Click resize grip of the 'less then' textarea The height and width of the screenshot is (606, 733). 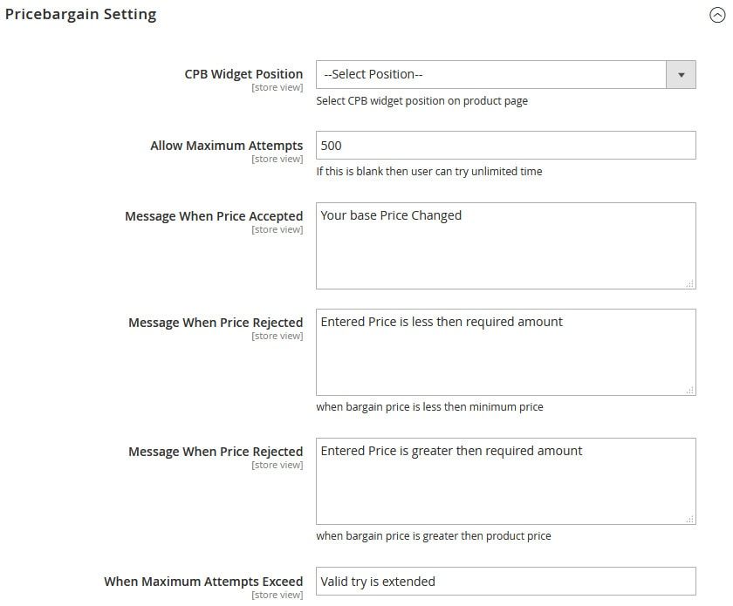(x=689, y=389)
